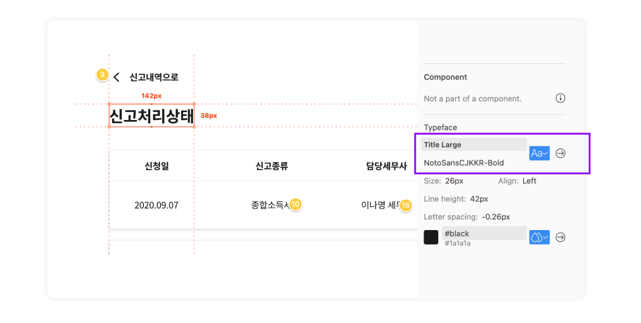Image resolution: width=641 pixels, height=323 pixels.
Task: Click the 신고종류 column header
Action: pyautogui.click(x=272, y=166)
